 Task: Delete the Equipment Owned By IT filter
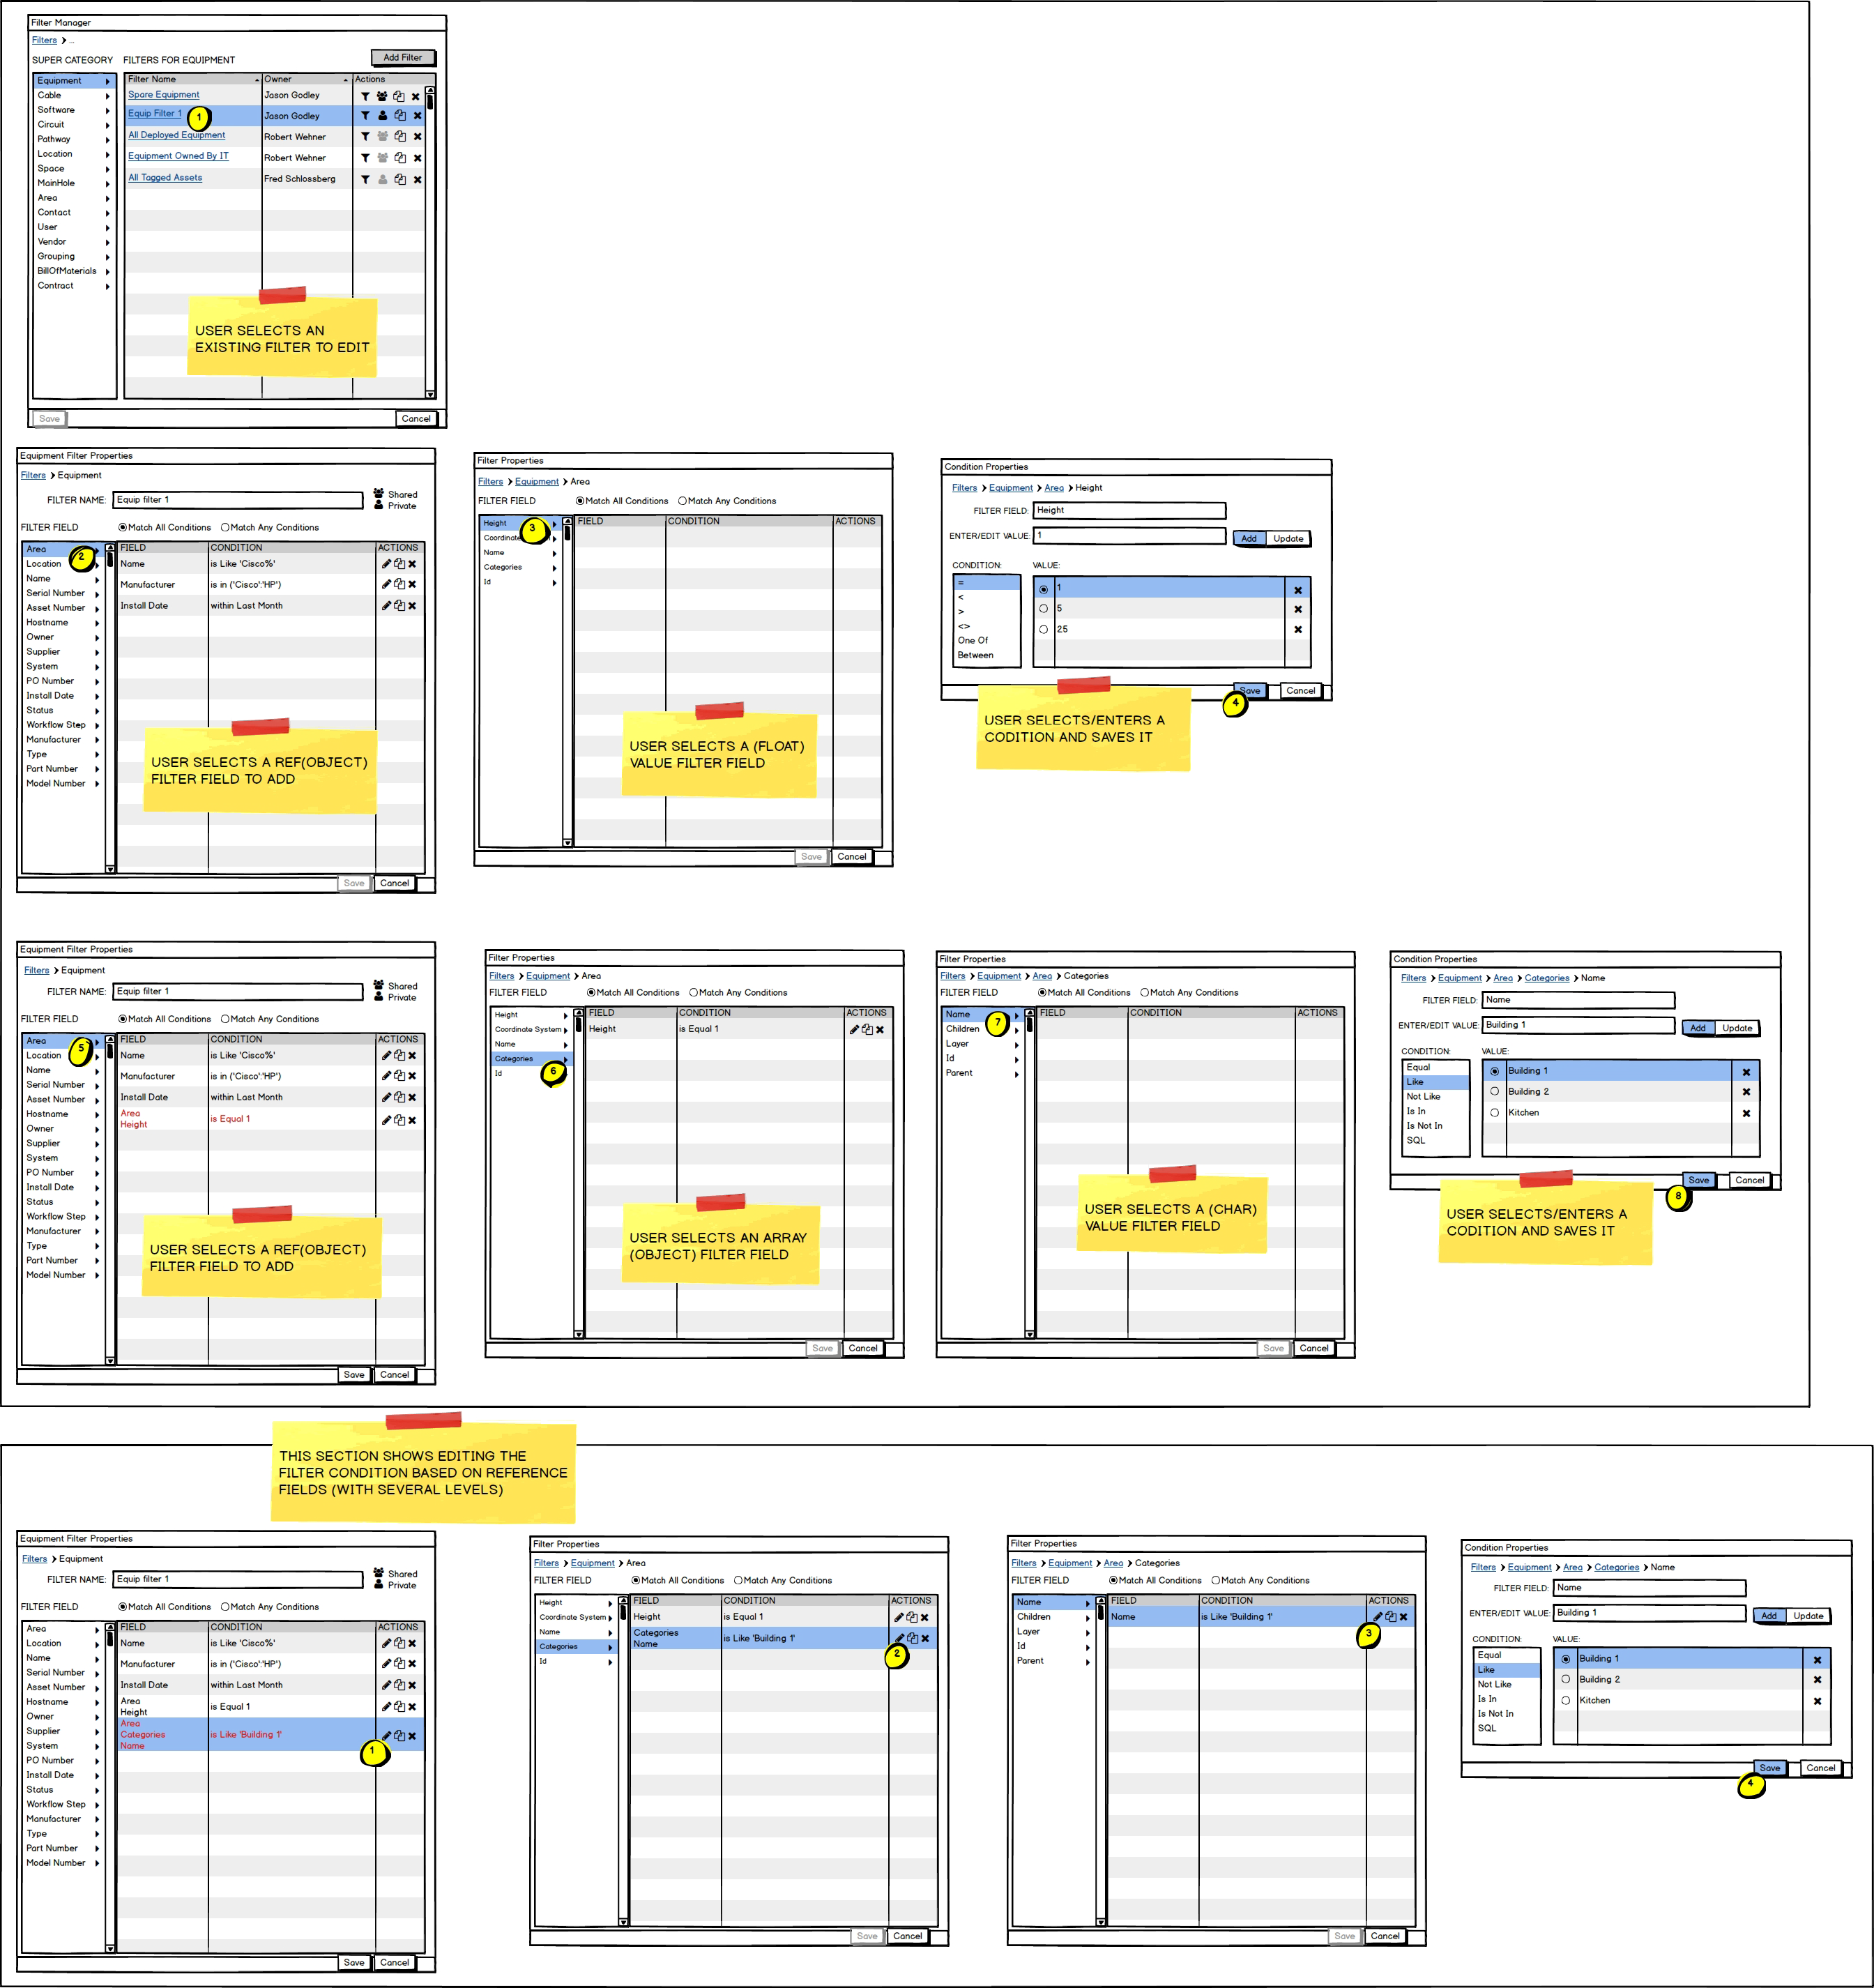(417, 158)
